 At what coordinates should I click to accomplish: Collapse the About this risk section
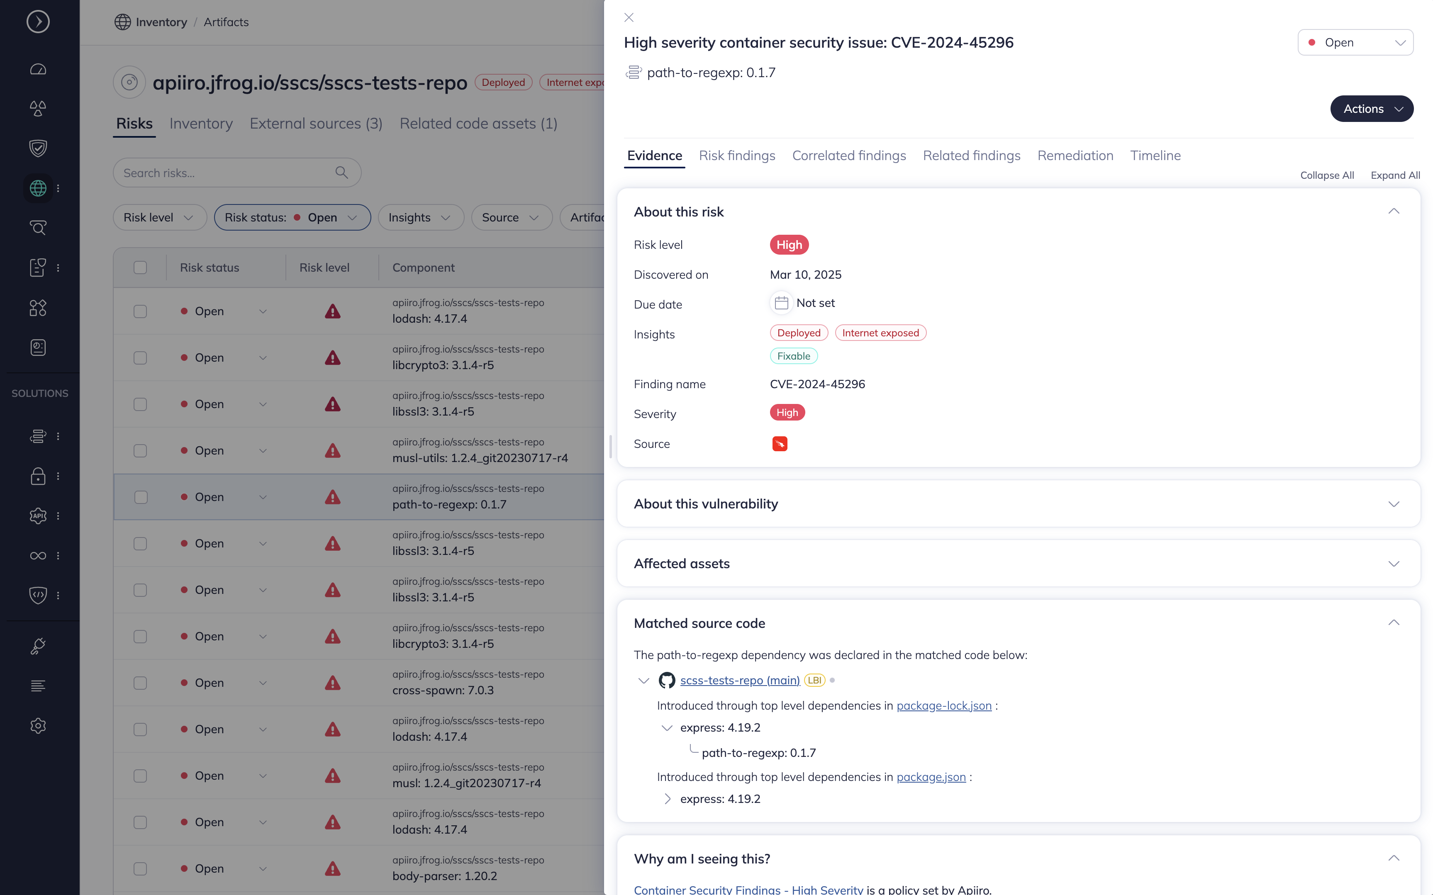coord(1394,212)
